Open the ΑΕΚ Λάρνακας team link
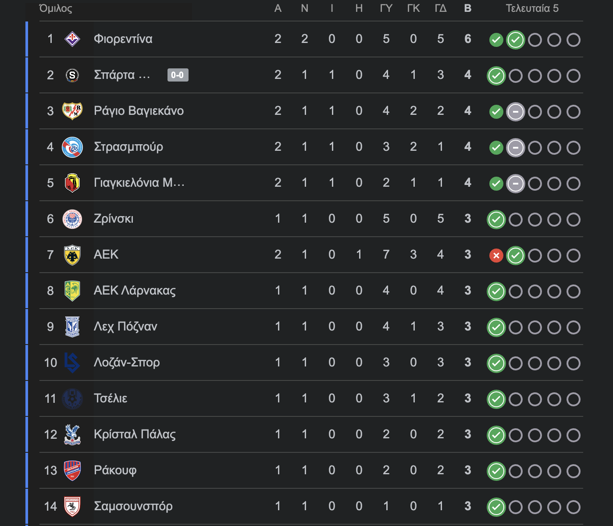Screen dimensions: 613x526 point(135,291)
